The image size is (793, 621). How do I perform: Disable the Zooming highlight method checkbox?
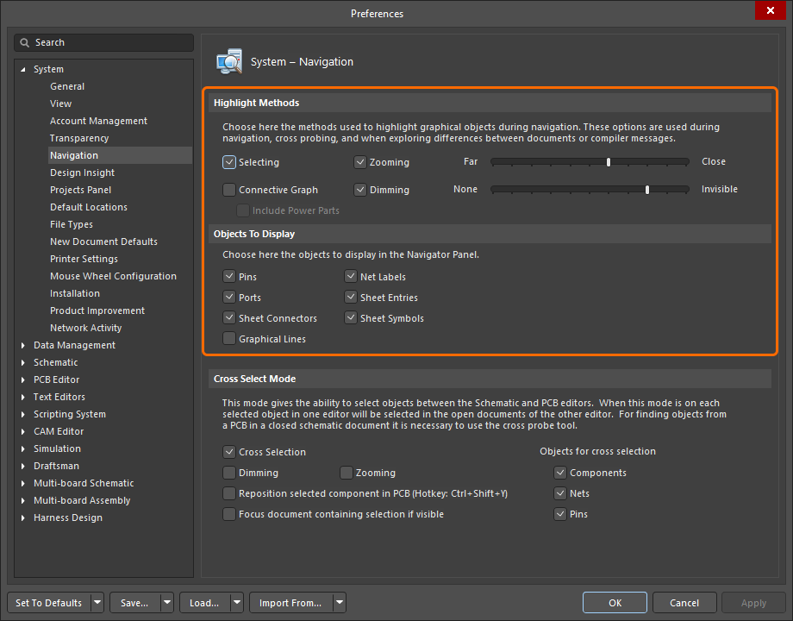[360, 162]
